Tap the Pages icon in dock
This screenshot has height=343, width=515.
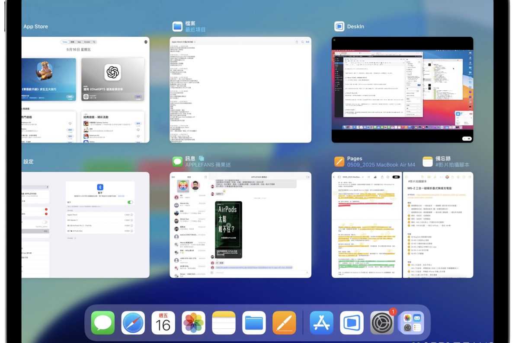(x=284, y=323)
